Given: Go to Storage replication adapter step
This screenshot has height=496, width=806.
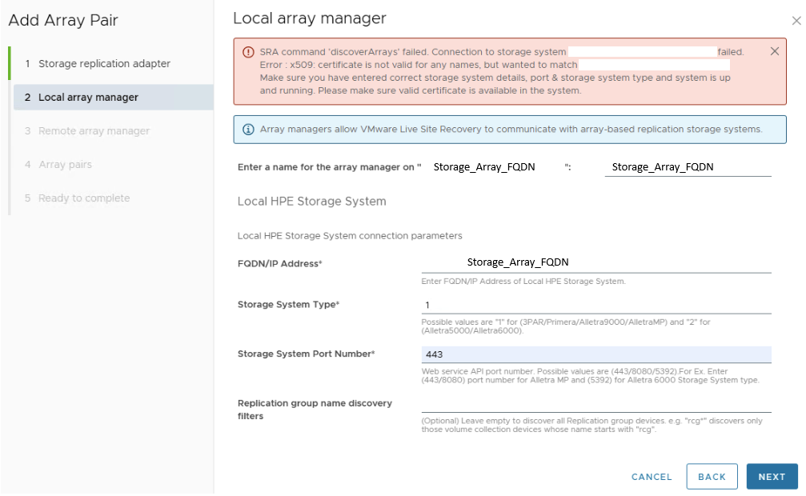Looking at the screenshot, I should pyautogui.click(x=104, y=63).
